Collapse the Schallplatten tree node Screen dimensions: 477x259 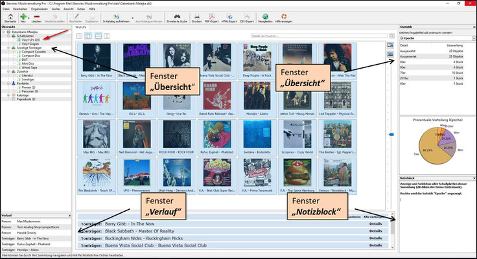(x=8, y=36)
